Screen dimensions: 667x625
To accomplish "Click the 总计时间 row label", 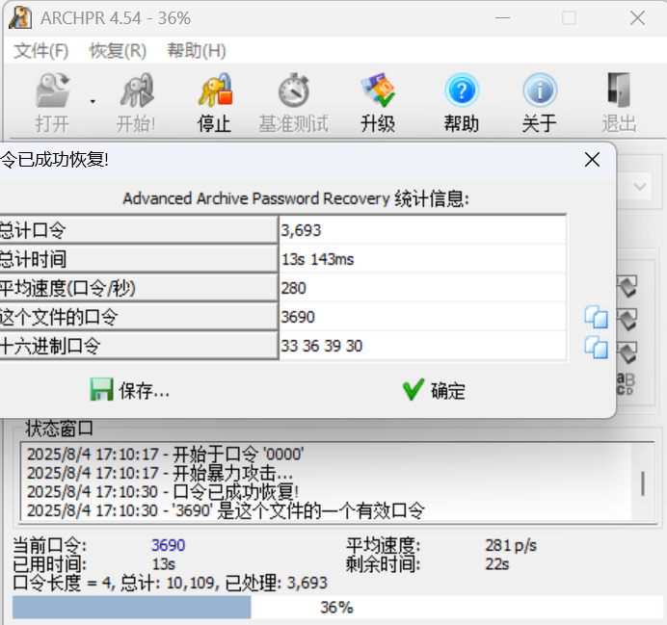I will (x=139, y=259).
